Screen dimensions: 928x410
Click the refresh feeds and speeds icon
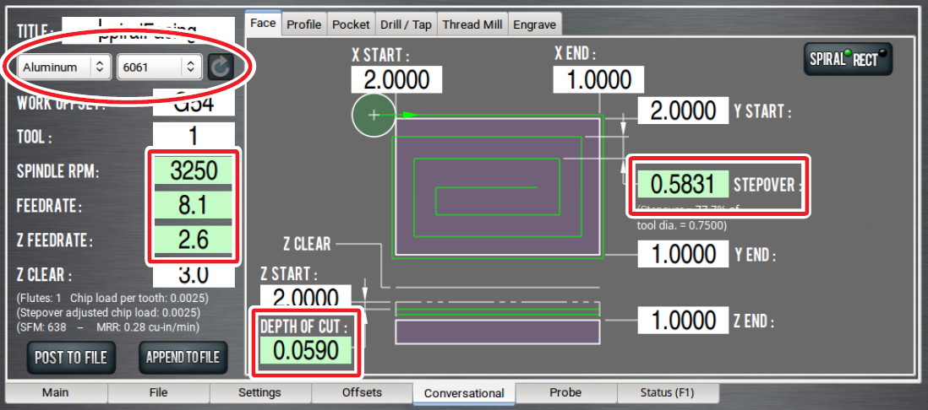pos(221,67)
